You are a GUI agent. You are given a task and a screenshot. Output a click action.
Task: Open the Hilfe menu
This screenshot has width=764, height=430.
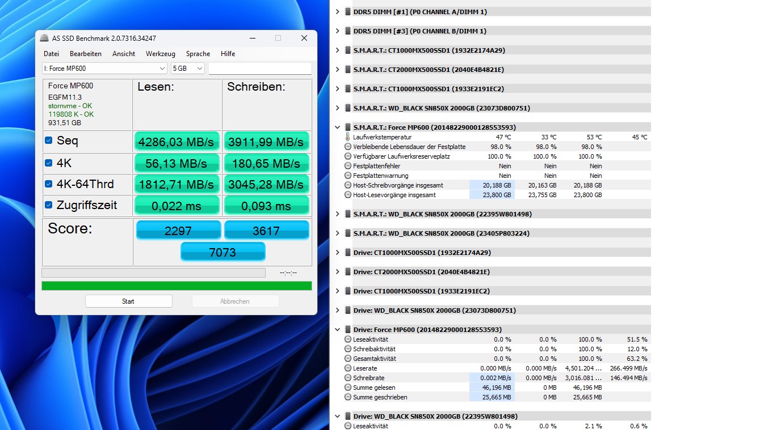pyautogui.click(x=228, y=54)
